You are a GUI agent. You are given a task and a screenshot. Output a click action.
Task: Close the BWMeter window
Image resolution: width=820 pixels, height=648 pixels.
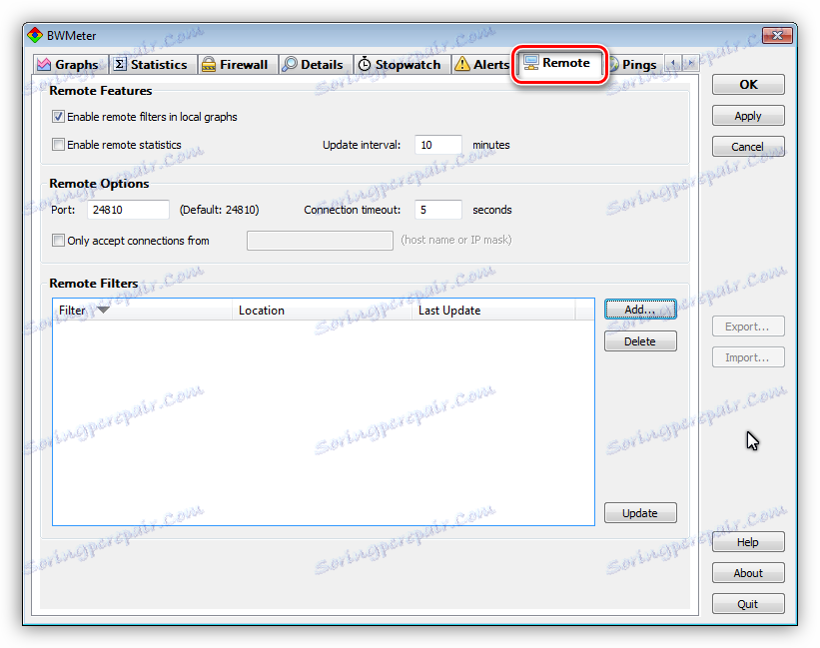click(x=777, y=36)
